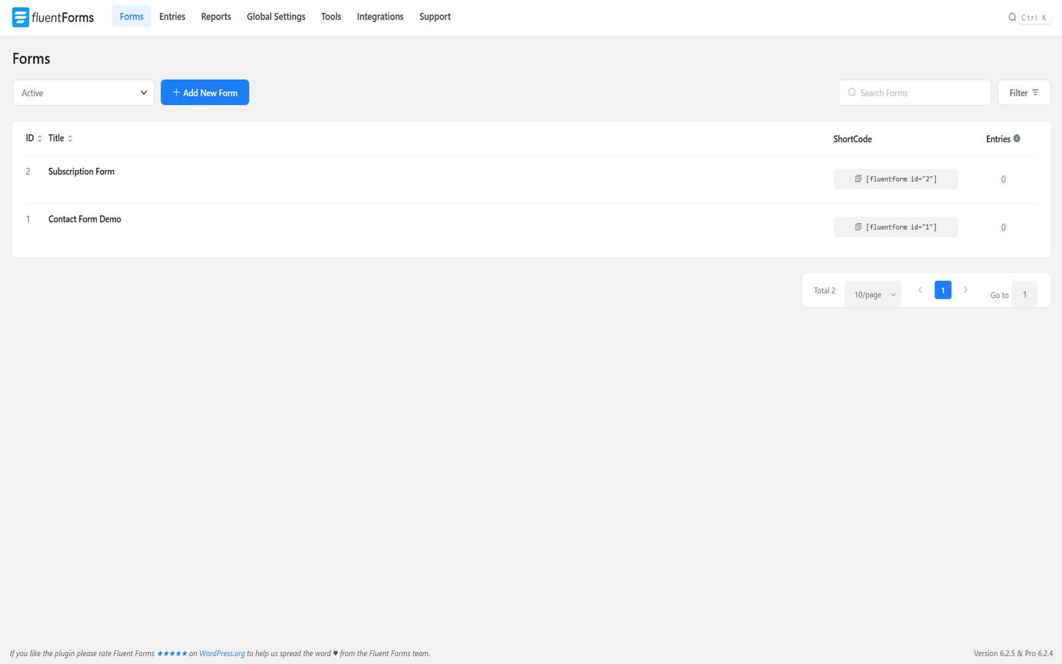Click the Go to page input
The height and width of the screenshot is (664, 1062).
pos(1024,294)
